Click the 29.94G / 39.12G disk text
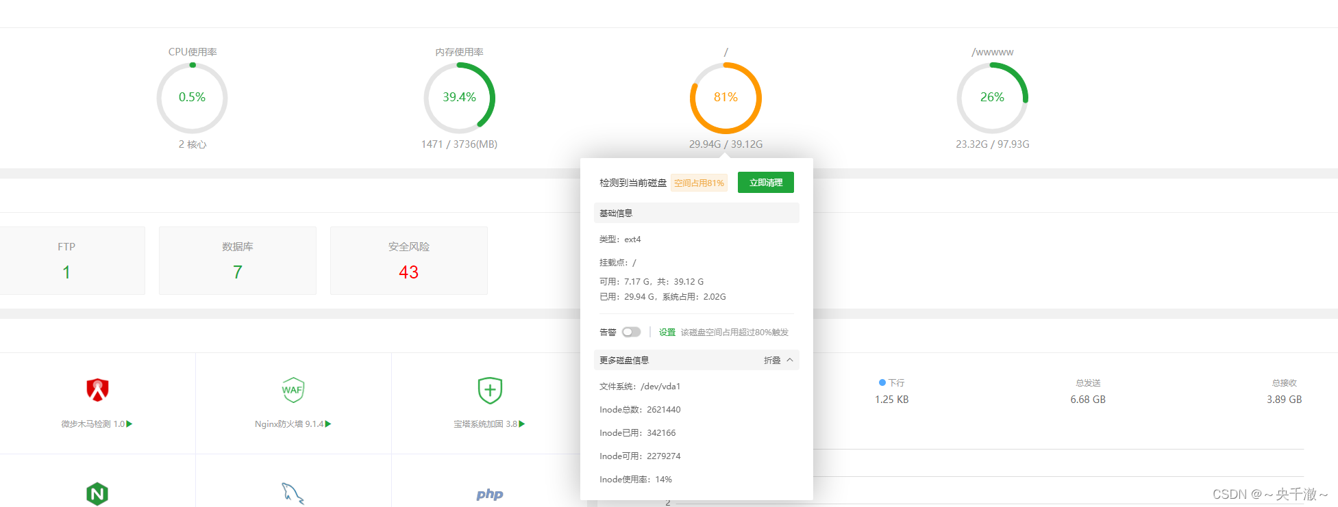 pos(726,144)
